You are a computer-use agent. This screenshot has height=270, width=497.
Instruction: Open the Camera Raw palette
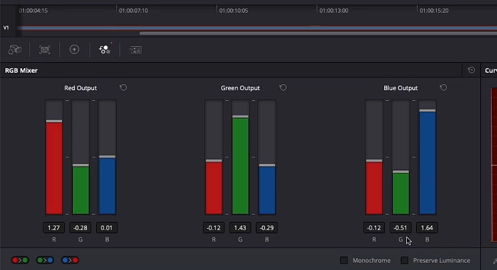pos(15,49)
